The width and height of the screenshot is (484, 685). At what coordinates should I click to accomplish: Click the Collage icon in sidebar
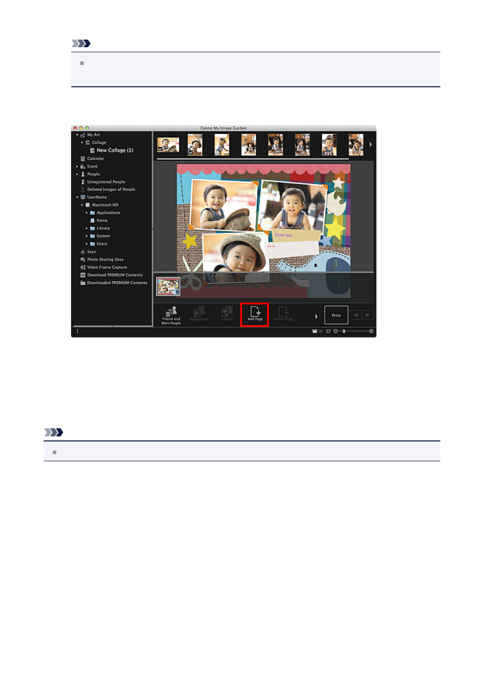pyautogui.click(x=88, y=143)
